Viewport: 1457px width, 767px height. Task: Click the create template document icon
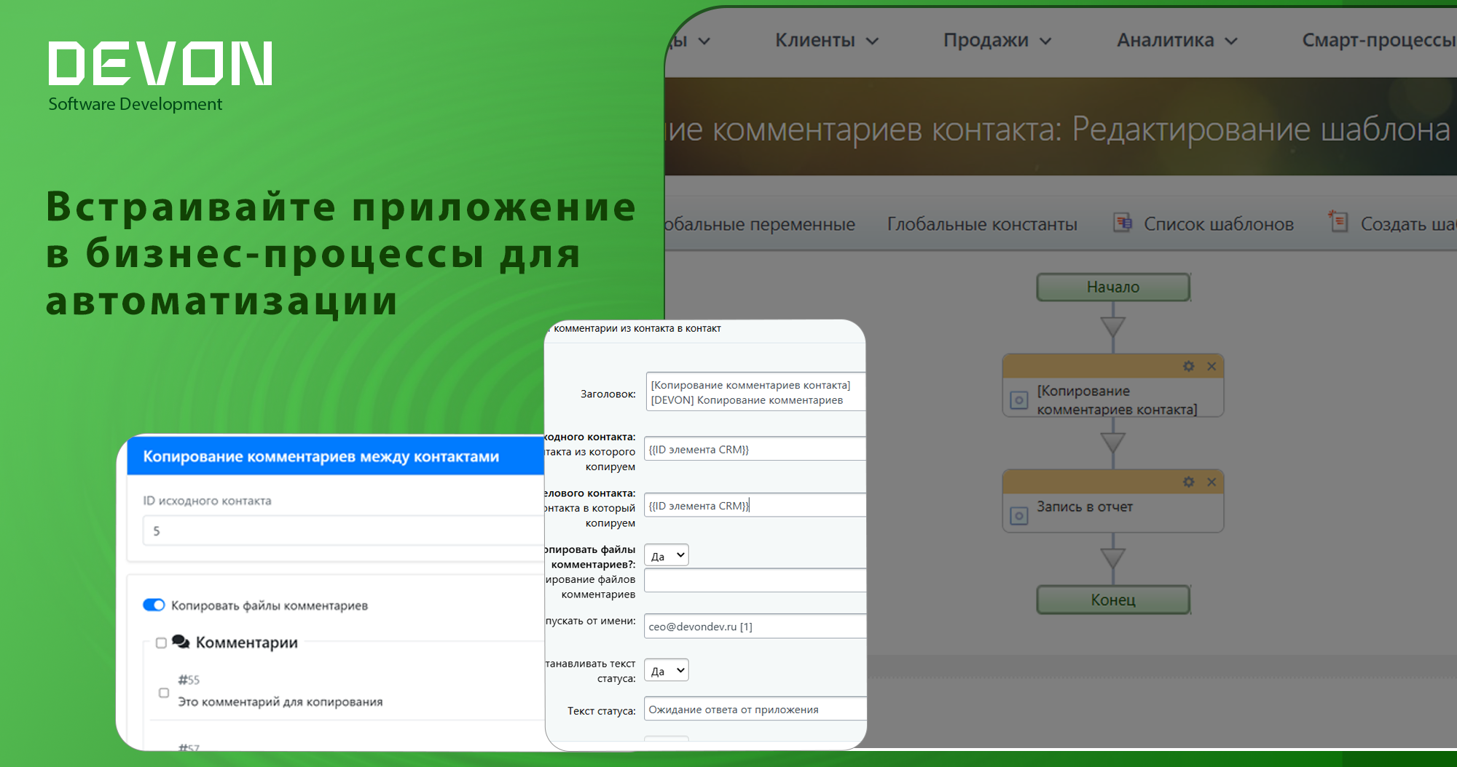pos(1338,220)
